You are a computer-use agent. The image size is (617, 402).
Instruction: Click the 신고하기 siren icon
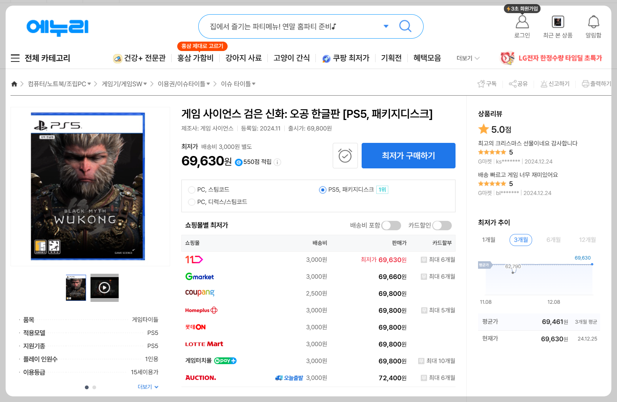pyautogui.click(x=544, y=84)
